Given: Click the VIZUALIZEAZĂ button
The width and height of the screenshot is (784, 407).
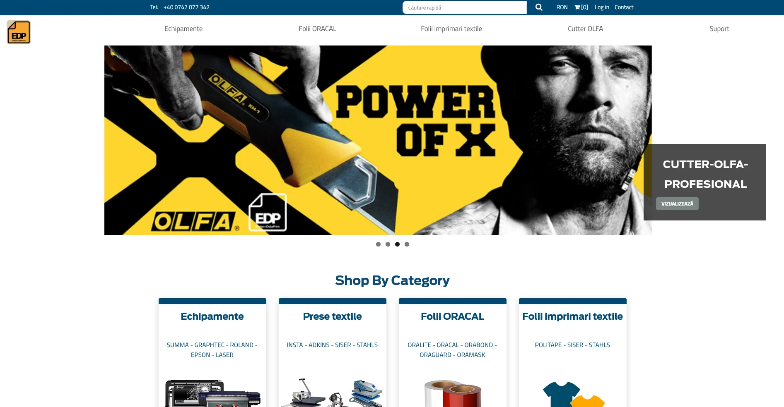Looking at the screenshot, I should [677, 204].
